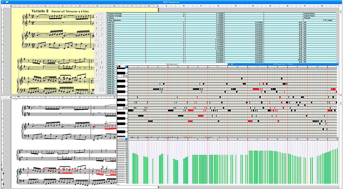Viewport: 343px width, 189px height.
Task: Activate the 'MIDI Sequencer 2 : 1: PianoR' title bar
Action: (284, 64)
